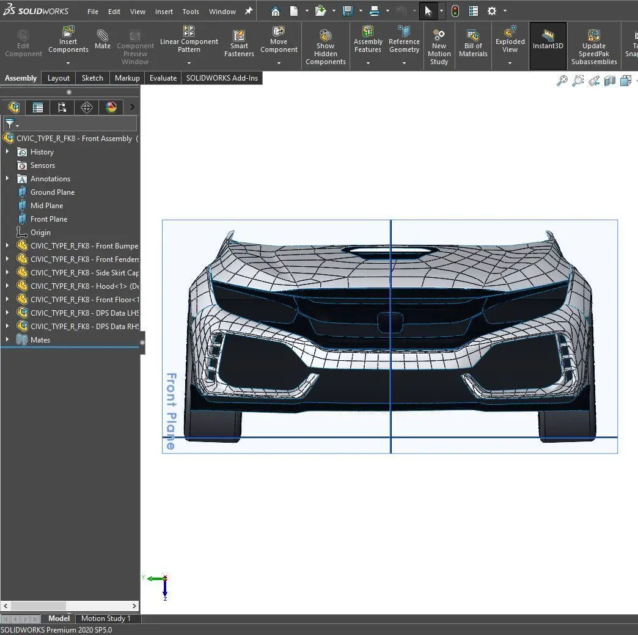This screenshot has width=638, height=635.
Task: Open Assembly Features tool
Action: point(368,40)
